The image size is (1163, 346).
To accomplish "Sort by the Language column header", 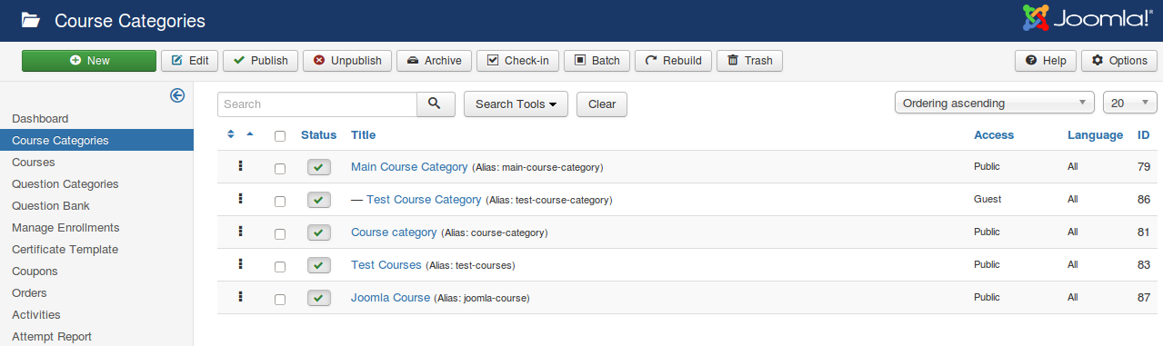I will tap(1095, 135).
